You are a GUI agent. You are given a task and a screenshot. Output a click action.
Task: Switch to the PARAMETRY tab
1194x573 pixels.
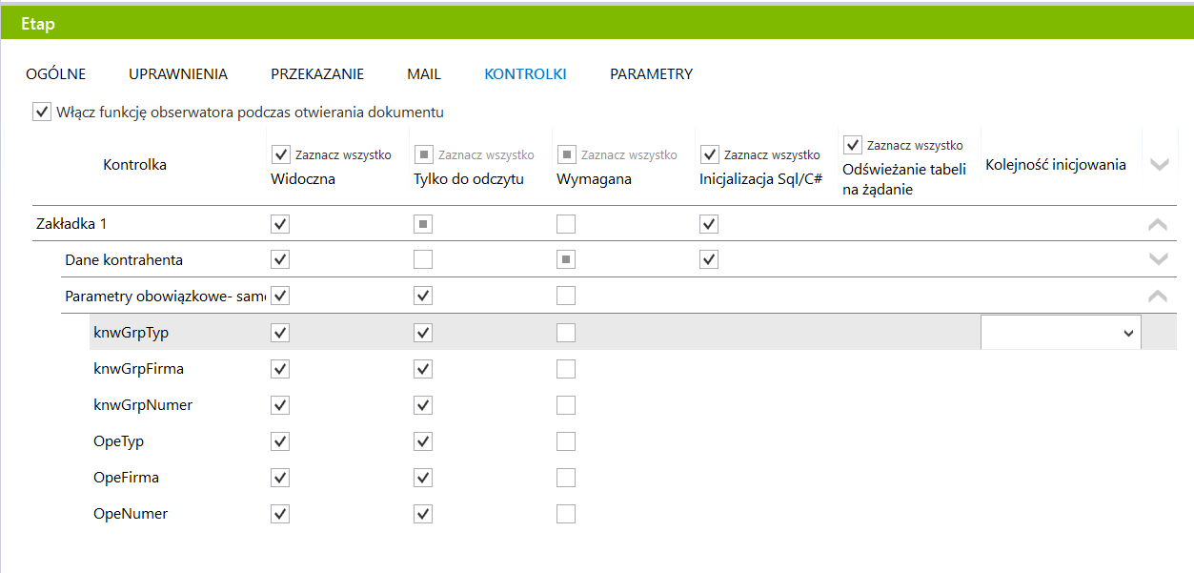click(x=651, y=74)
